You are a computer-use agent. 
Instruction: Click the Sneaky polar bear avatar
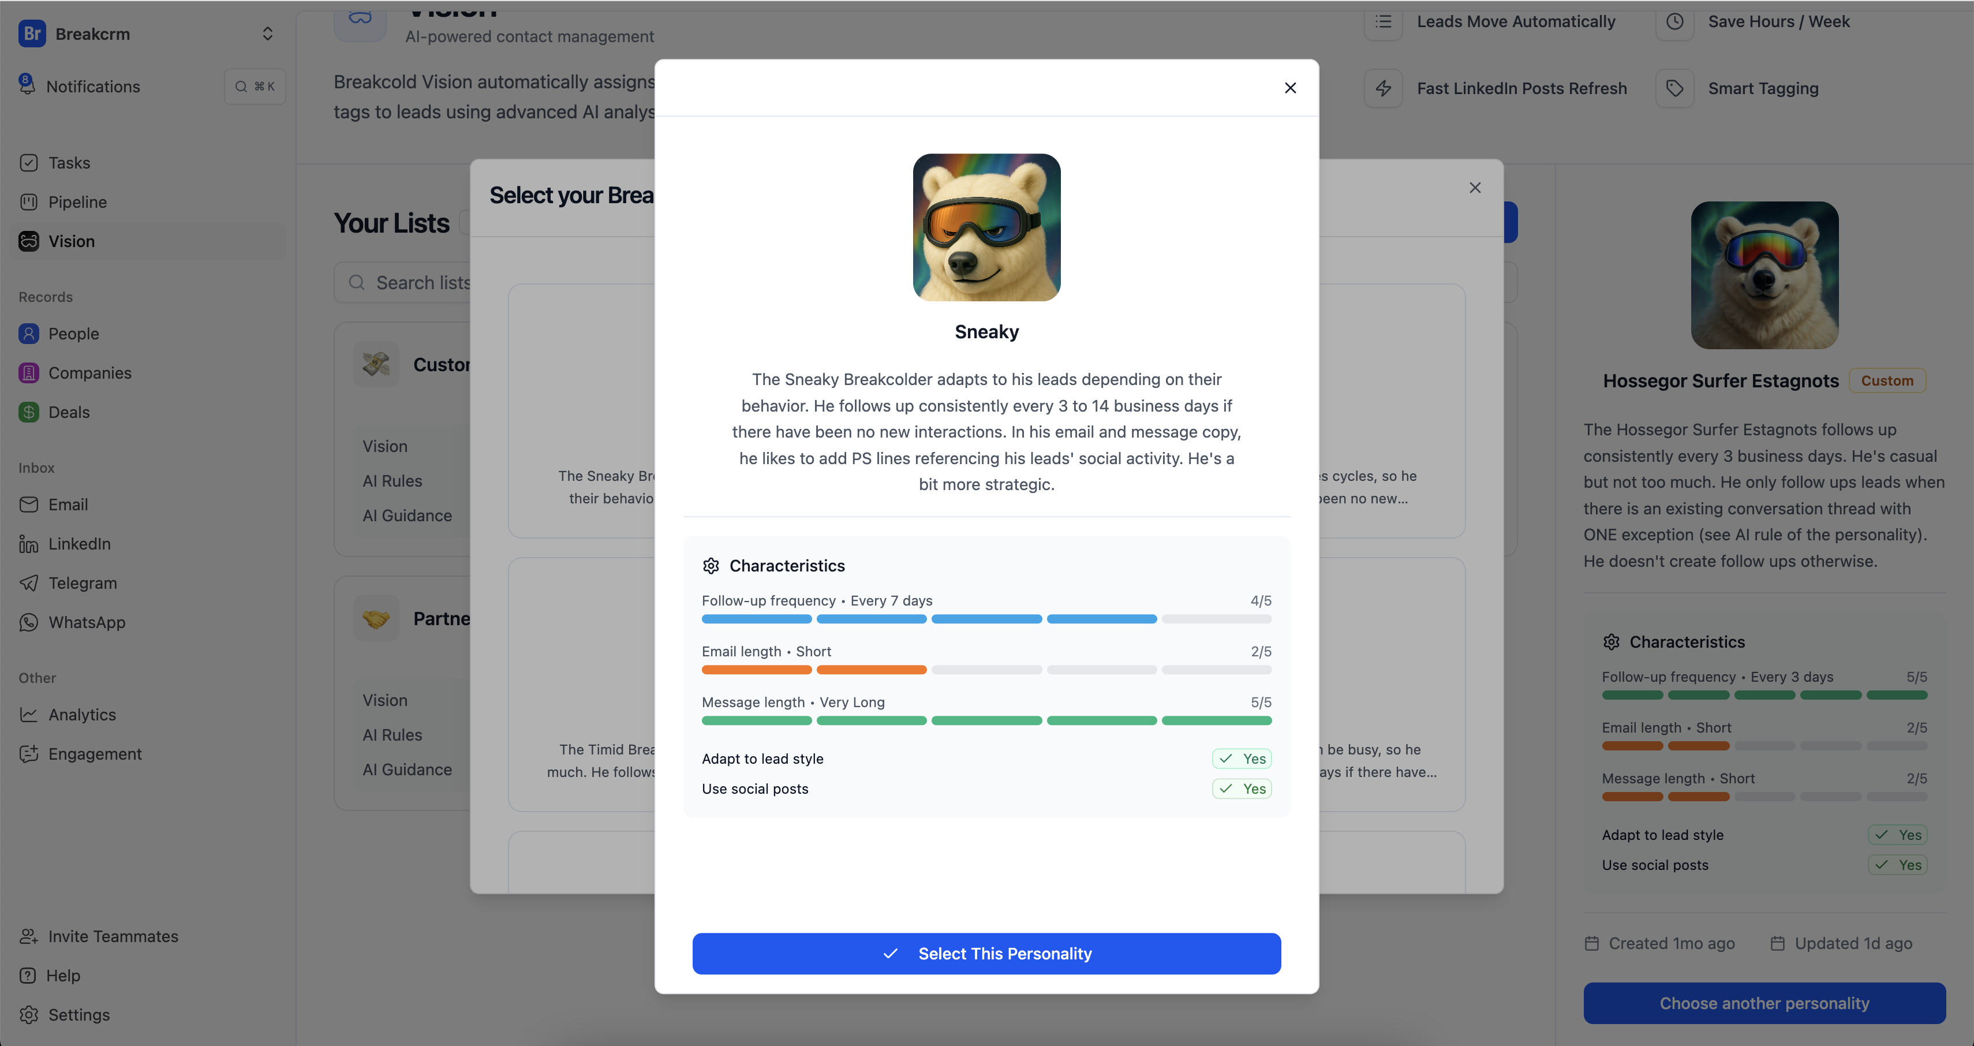click(986, 227)
